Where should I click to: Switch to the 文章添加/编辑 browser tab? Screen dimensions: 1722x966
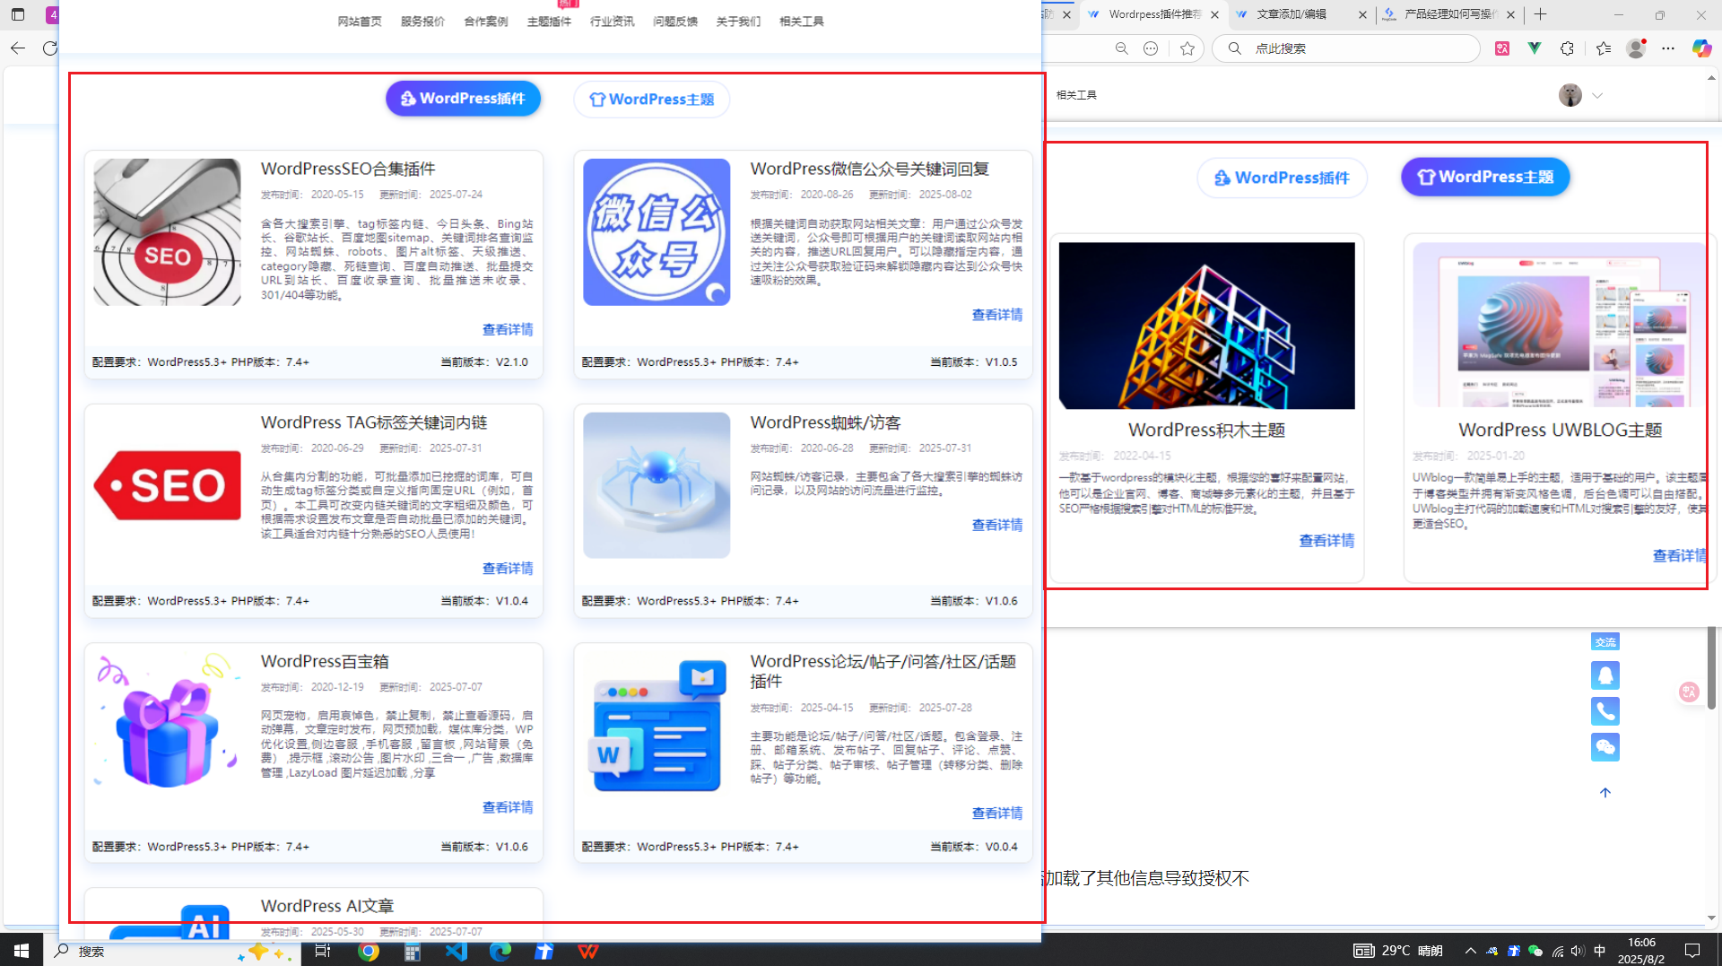pyautogui.click(x=1291, y=14)
